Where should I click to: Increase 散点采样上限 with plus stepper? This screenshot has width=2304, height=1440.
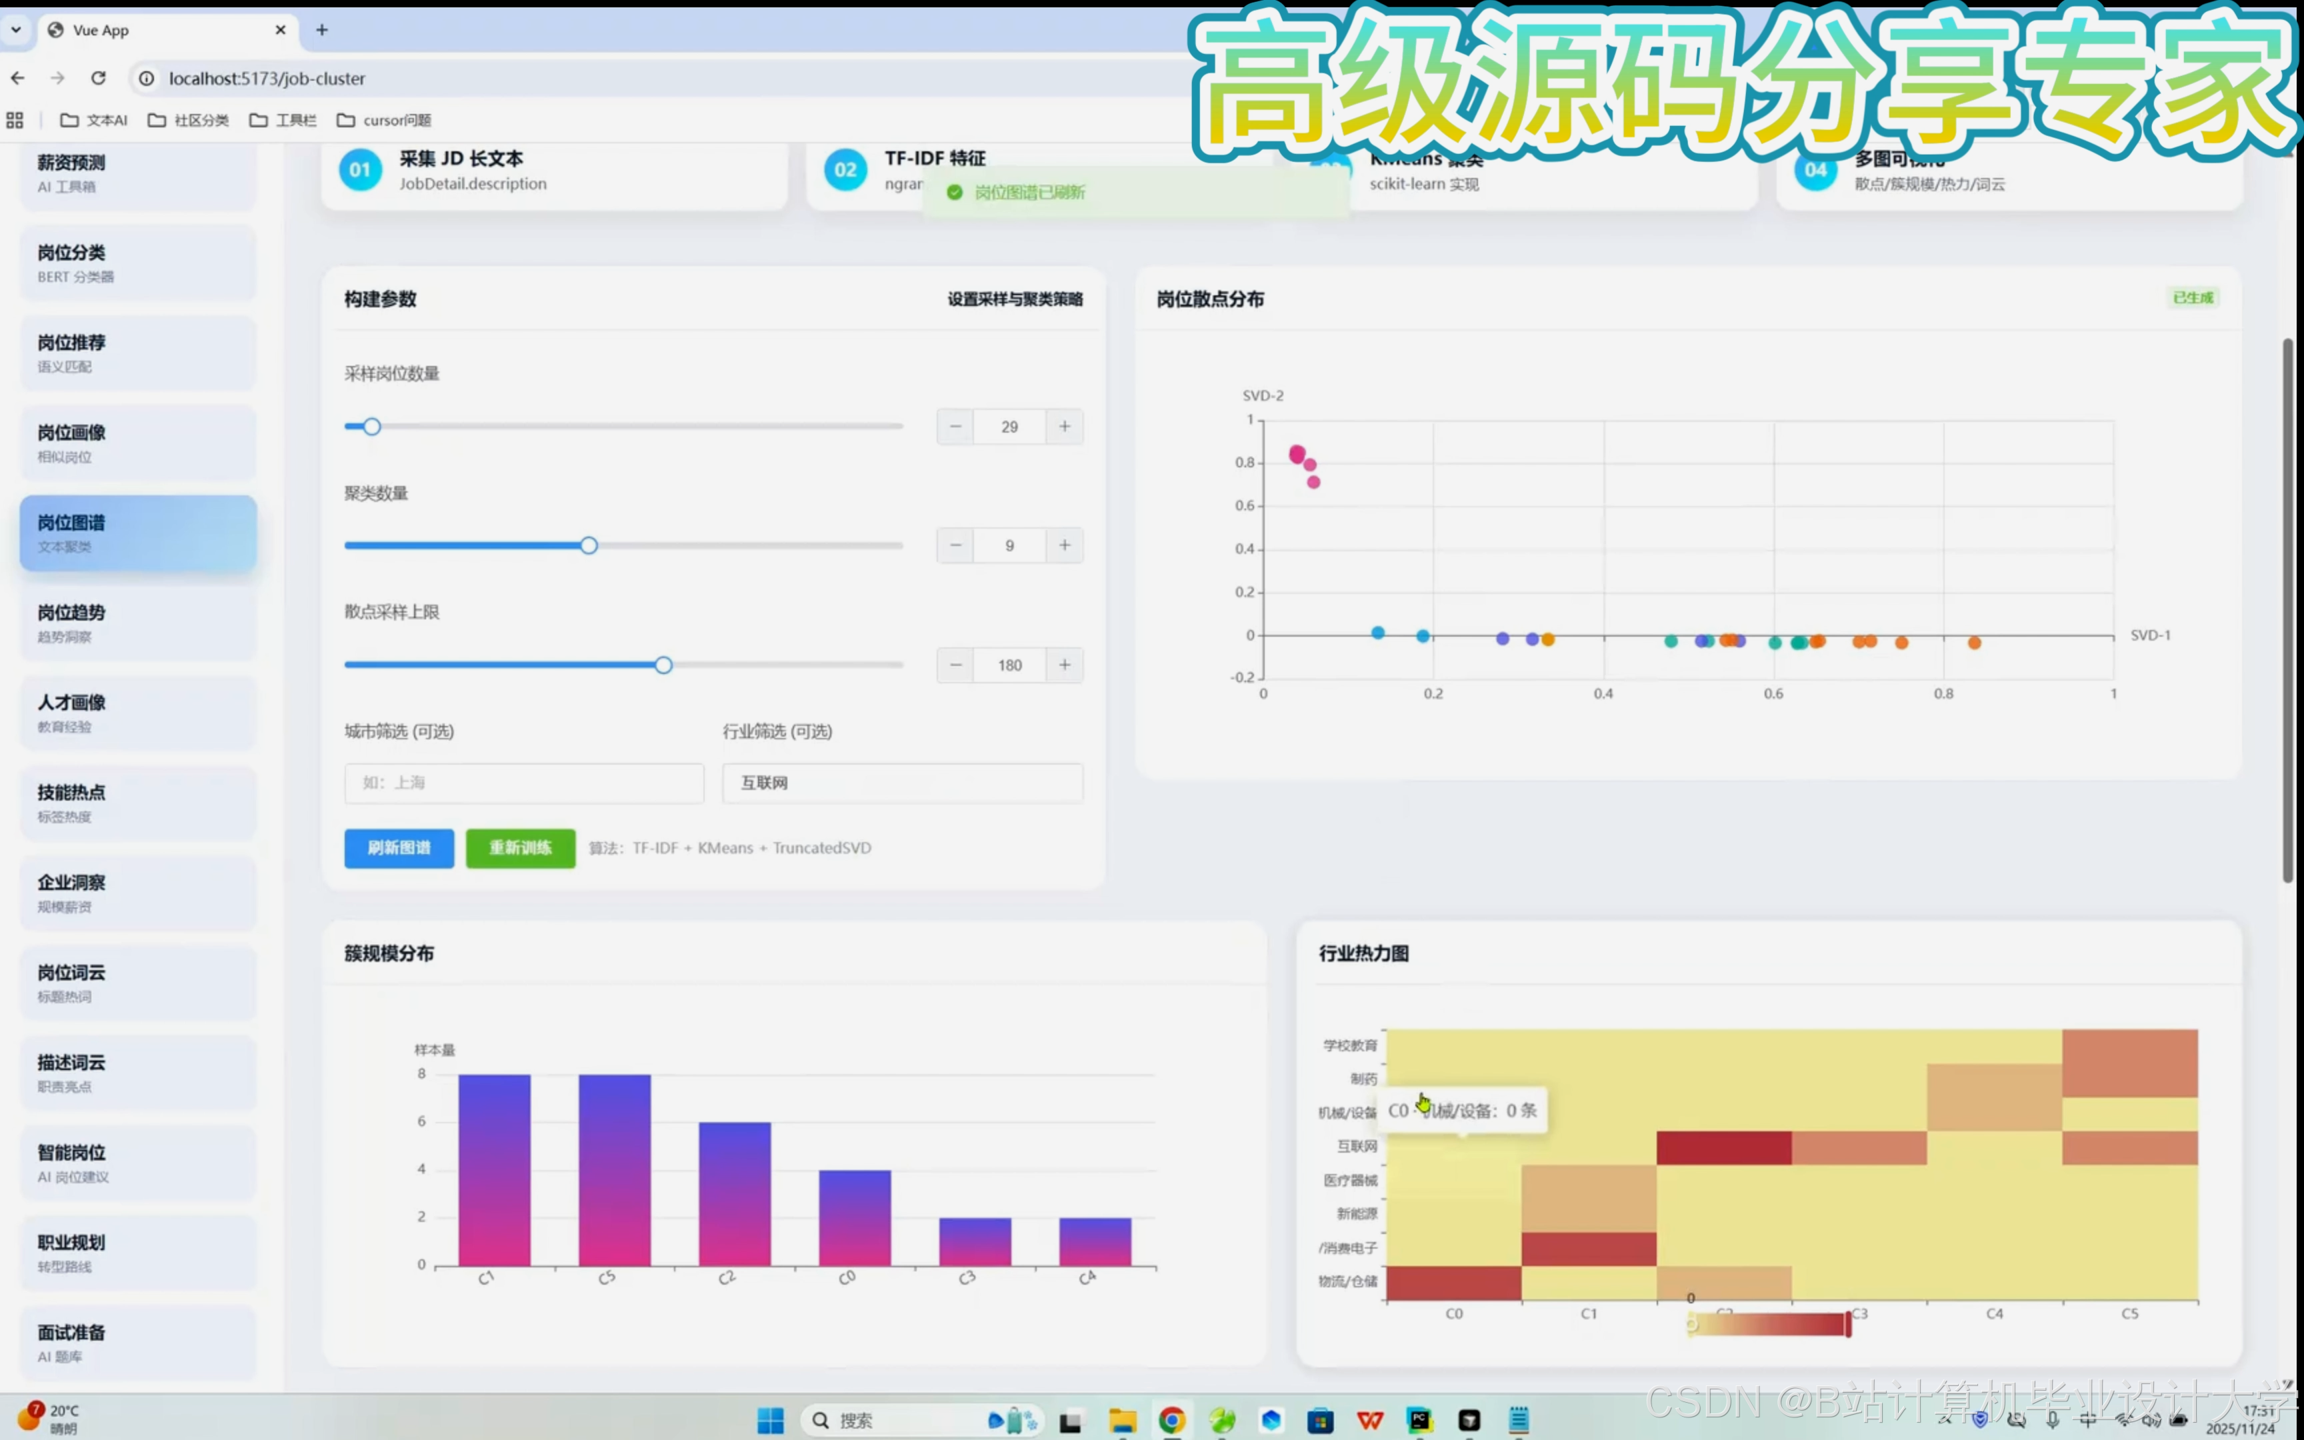1065,665
